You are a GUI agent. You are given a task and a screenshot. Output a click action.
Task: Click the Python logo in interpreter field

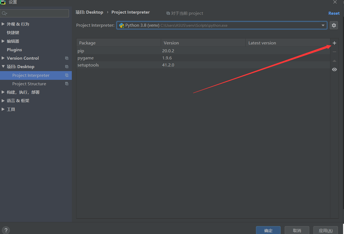[x=122, y=25]
